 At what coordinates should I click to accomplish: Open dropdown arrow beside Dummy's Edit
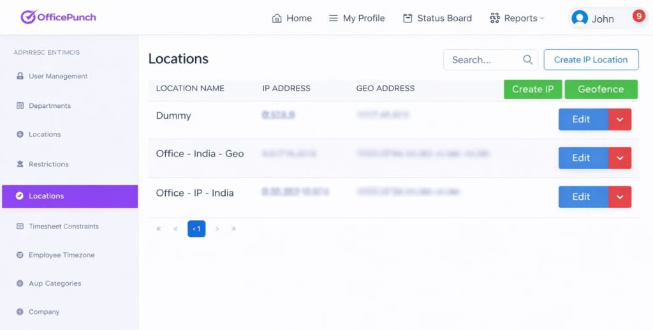click(620, 119)
